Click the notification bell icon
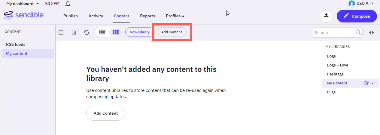Viewport: 380px width, 135px height. (68, 4)
